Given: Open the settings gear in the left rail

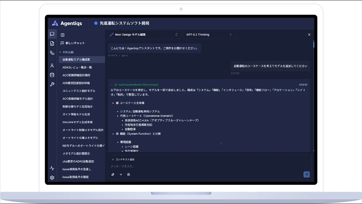Looking at the screenshot, I should 52,178.
